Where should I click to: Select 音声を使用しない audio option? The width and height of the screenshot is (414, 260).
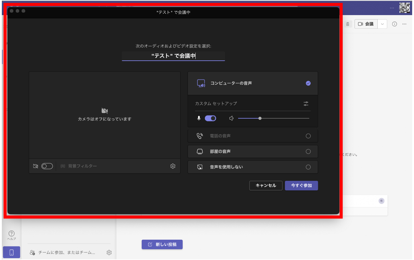click(x=308, y=167)
